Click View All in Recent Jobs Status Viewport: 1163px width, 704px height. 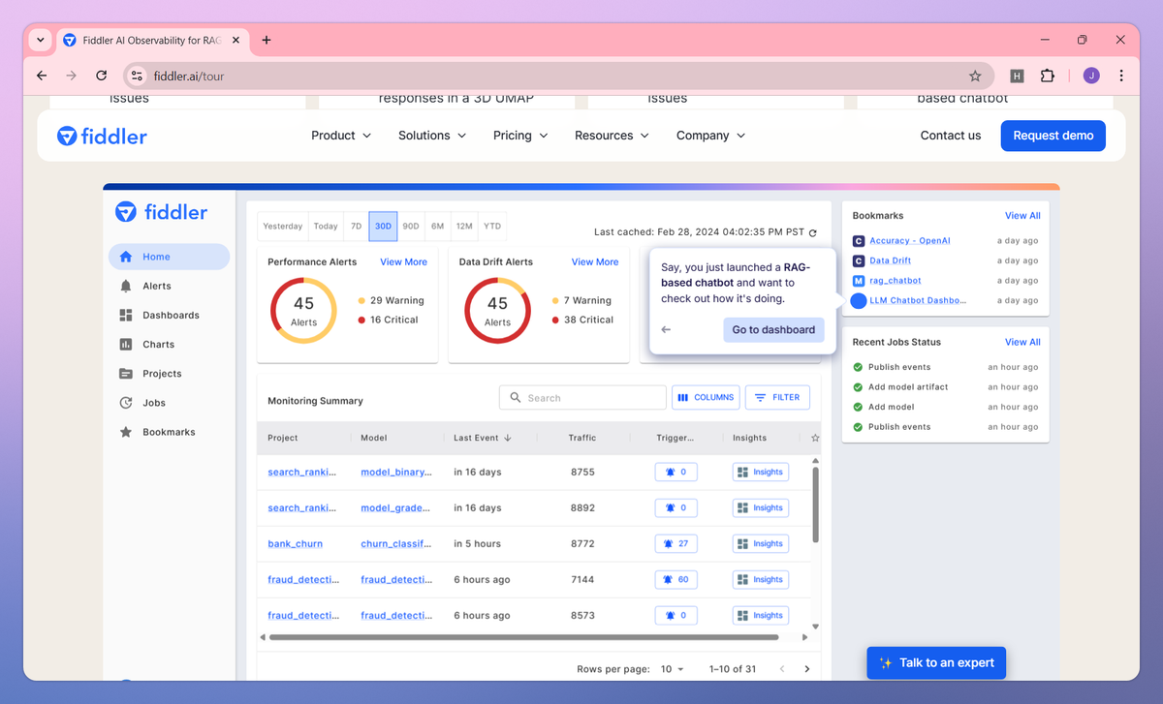pyautogui.click(x=1022, y=342)
